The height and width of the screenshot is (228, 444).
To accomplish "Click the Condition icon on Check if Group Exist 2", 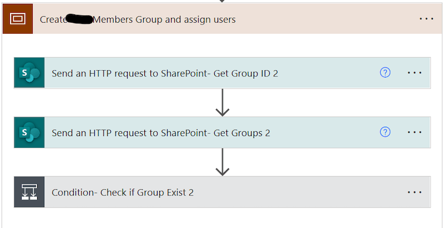I will pyautogui.click(x=29, y=192).
